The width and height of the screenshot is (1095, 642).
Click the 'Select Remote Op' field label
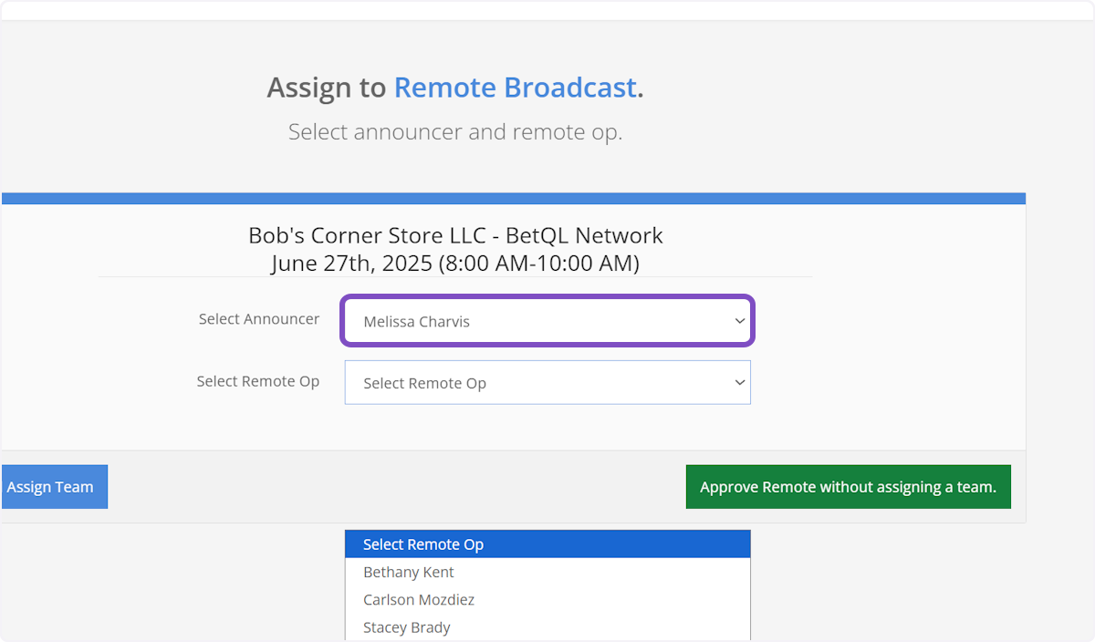pos(258,381)
